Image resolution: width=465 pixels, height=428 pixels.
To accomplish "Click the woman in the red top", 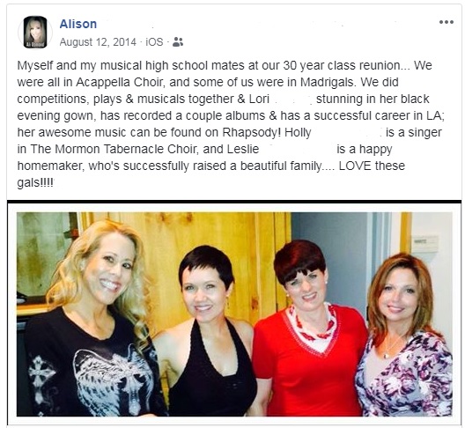I will point(308,329).
